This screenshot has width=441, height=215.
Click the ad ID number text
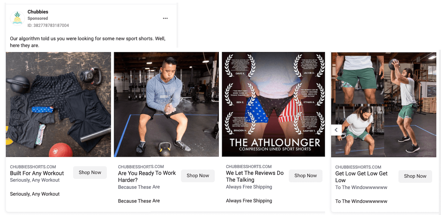pos(48,25)
